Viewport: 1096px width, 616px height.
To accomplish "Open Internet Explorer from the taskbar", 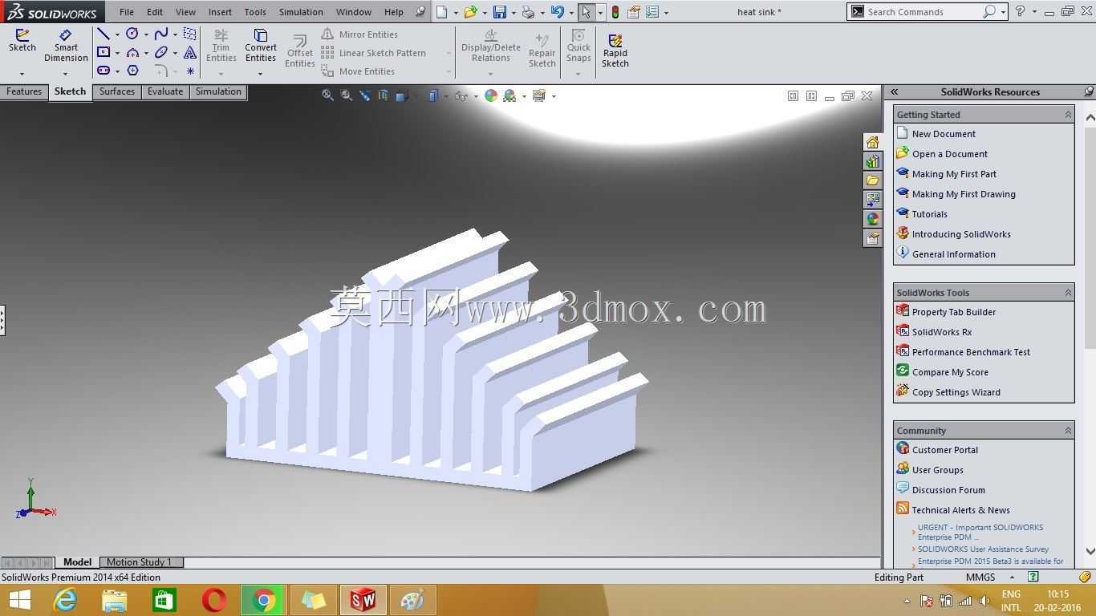I will coord(64,600).
